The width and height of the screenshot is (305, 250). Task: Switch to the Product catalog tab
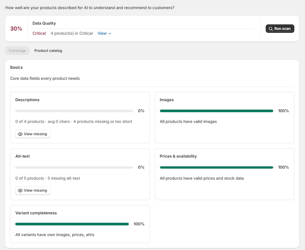(48, 51)
